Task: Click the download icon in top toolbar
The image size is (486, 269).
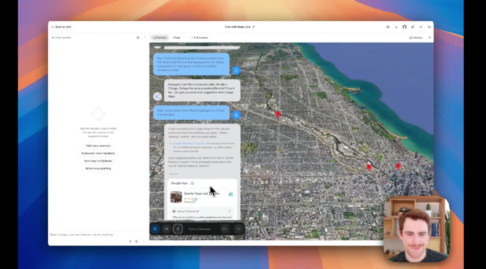Action: click(396, 27)
